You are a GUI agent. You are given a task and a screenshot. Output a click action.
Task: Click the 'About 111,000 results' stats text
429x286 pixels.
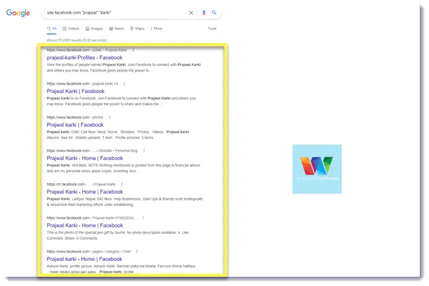point(77,40)
